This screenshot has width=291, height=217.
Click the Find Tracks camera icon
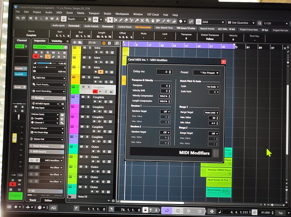click(x=104, y=43)
